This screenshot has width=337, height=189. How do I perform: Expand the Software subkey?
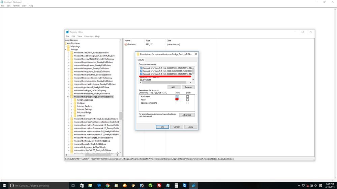coord(72,116)
